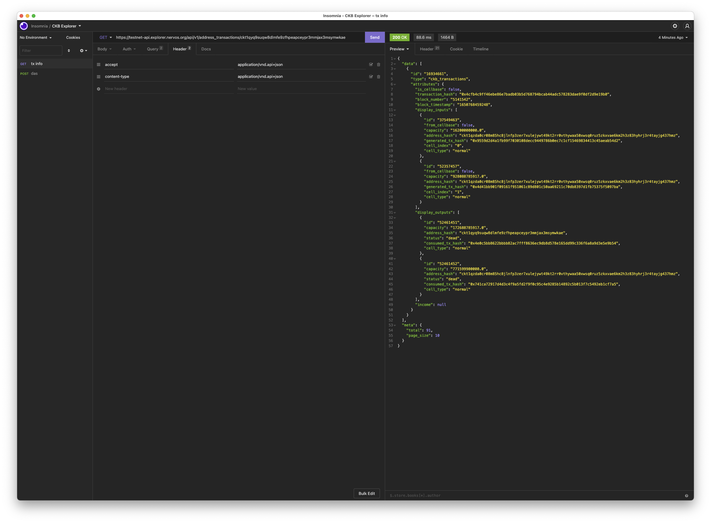Open the sort order icon in sidebar
The height and width of the screenshot is (523, 711).
pos(69,51)
